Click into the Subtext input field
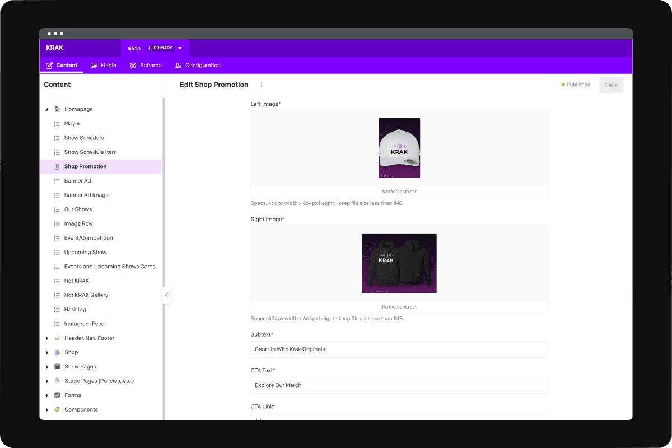Viewport: 672px width, 448px height. pyautogui.click(x=399, y=349)
